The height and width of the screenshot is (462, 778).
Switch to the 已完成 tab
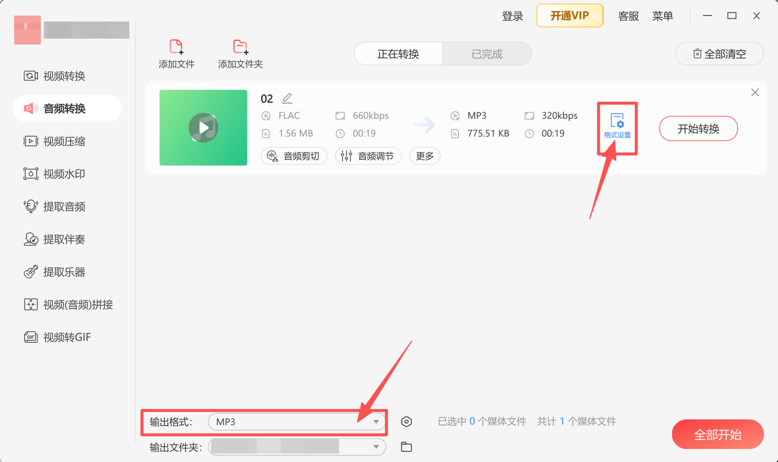[487, 53]
